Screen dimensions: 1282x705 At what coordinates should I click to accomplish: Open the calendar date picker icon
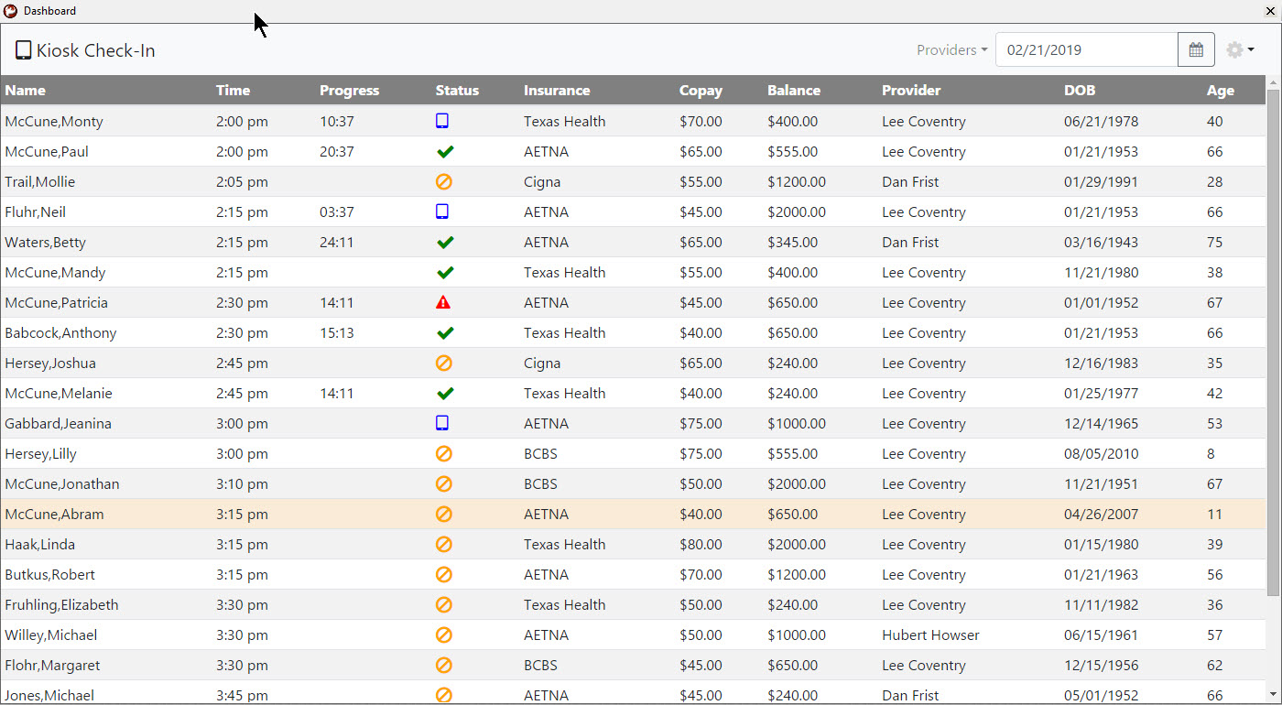tap(1196, 50)
